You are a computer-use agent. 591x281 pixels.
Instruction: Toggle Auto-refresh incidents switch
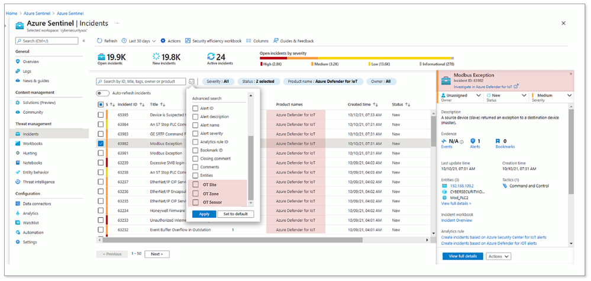[x=102, y=93]
